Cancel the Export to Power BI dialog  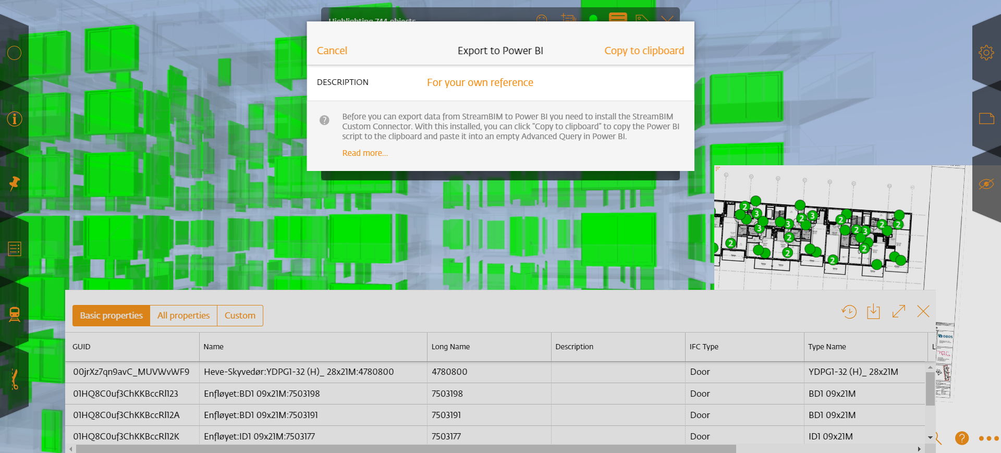tap(332, 51)
